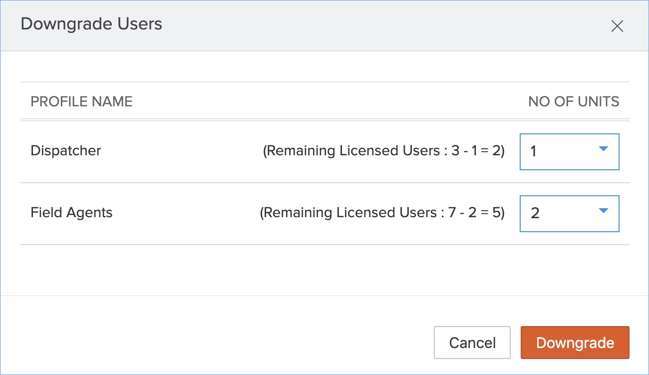Click the Dispatcher dropdown's blue arrow
The image size is (649, 375).
(x=603, y=149)
